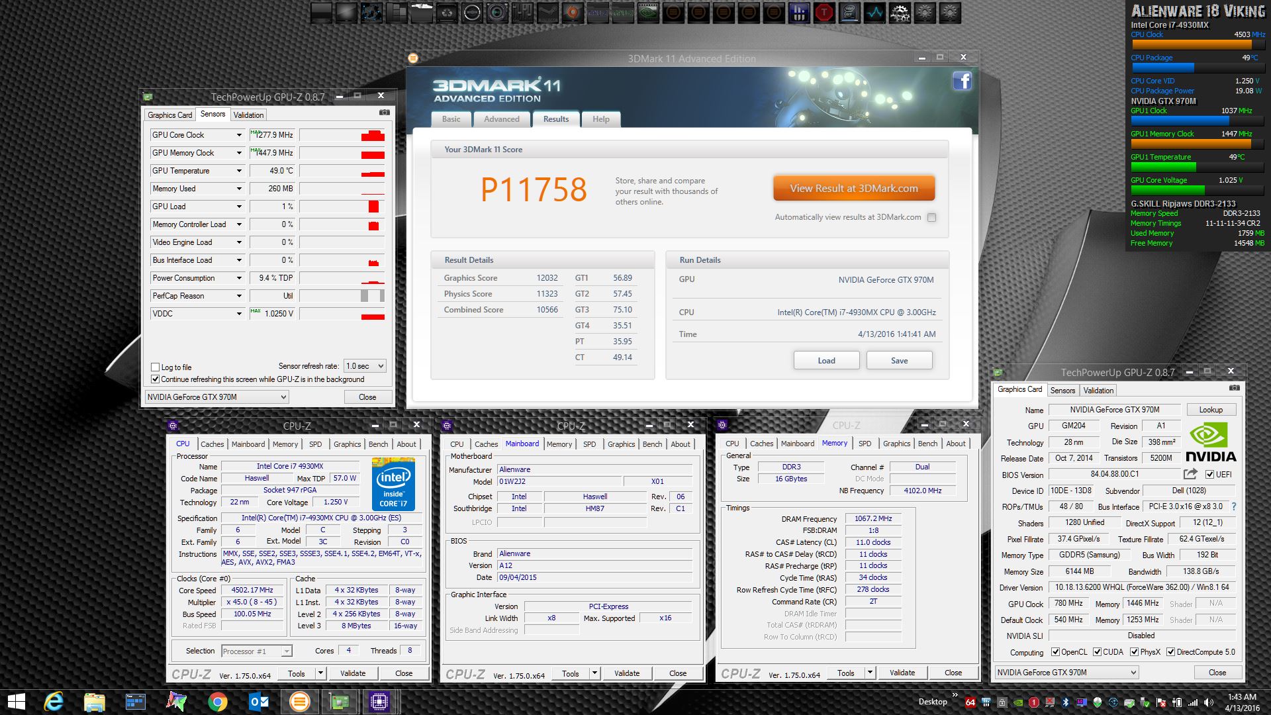1271x715 pixels.
Task: Click the Save button in Run Details
Action: (x=899, y=360)
